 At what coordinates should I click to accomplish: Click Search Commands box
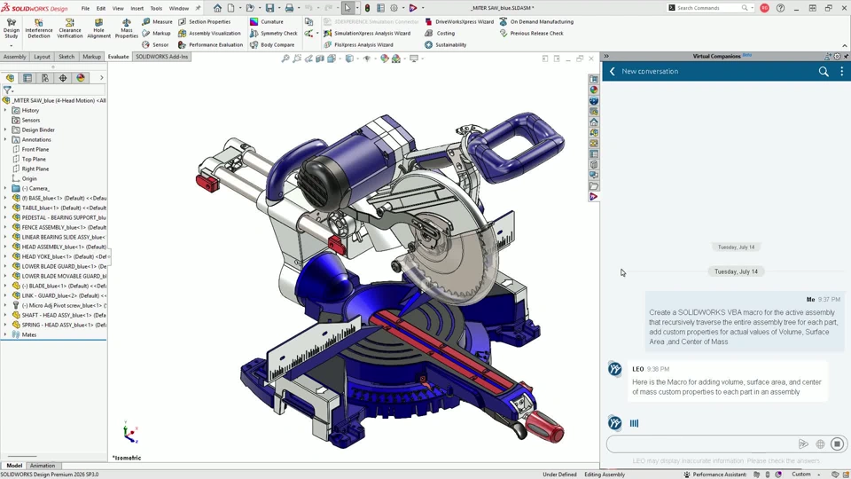(710, 8)
